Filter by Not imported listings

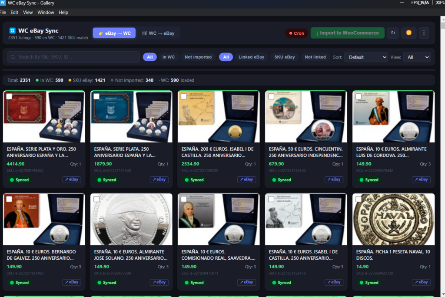click(x=198, y=57)
